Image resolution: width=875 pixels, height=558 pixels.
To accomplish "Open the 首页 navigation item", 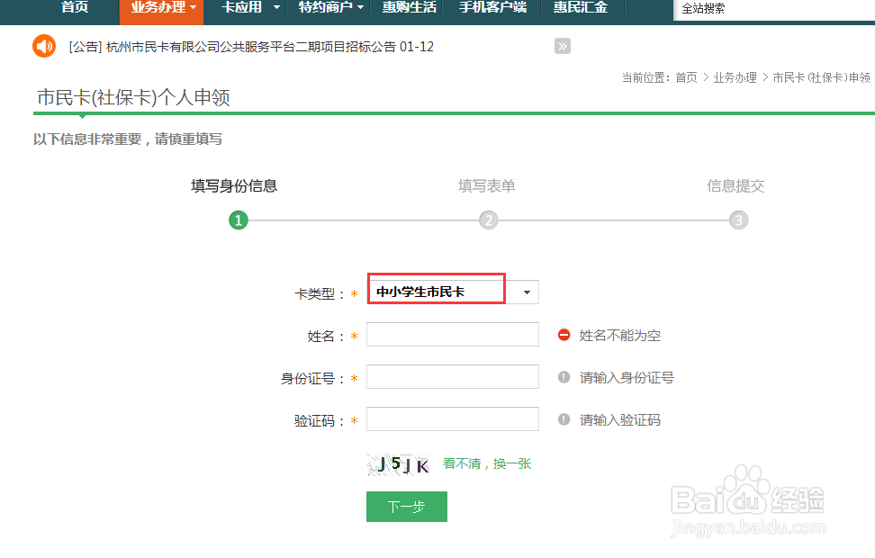I will (x=75, y=8).
